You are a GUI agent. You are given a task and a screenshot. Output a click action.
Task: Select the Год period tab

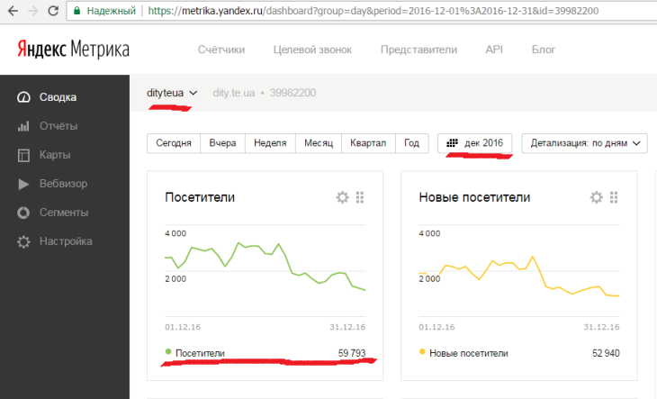point(411,143)
